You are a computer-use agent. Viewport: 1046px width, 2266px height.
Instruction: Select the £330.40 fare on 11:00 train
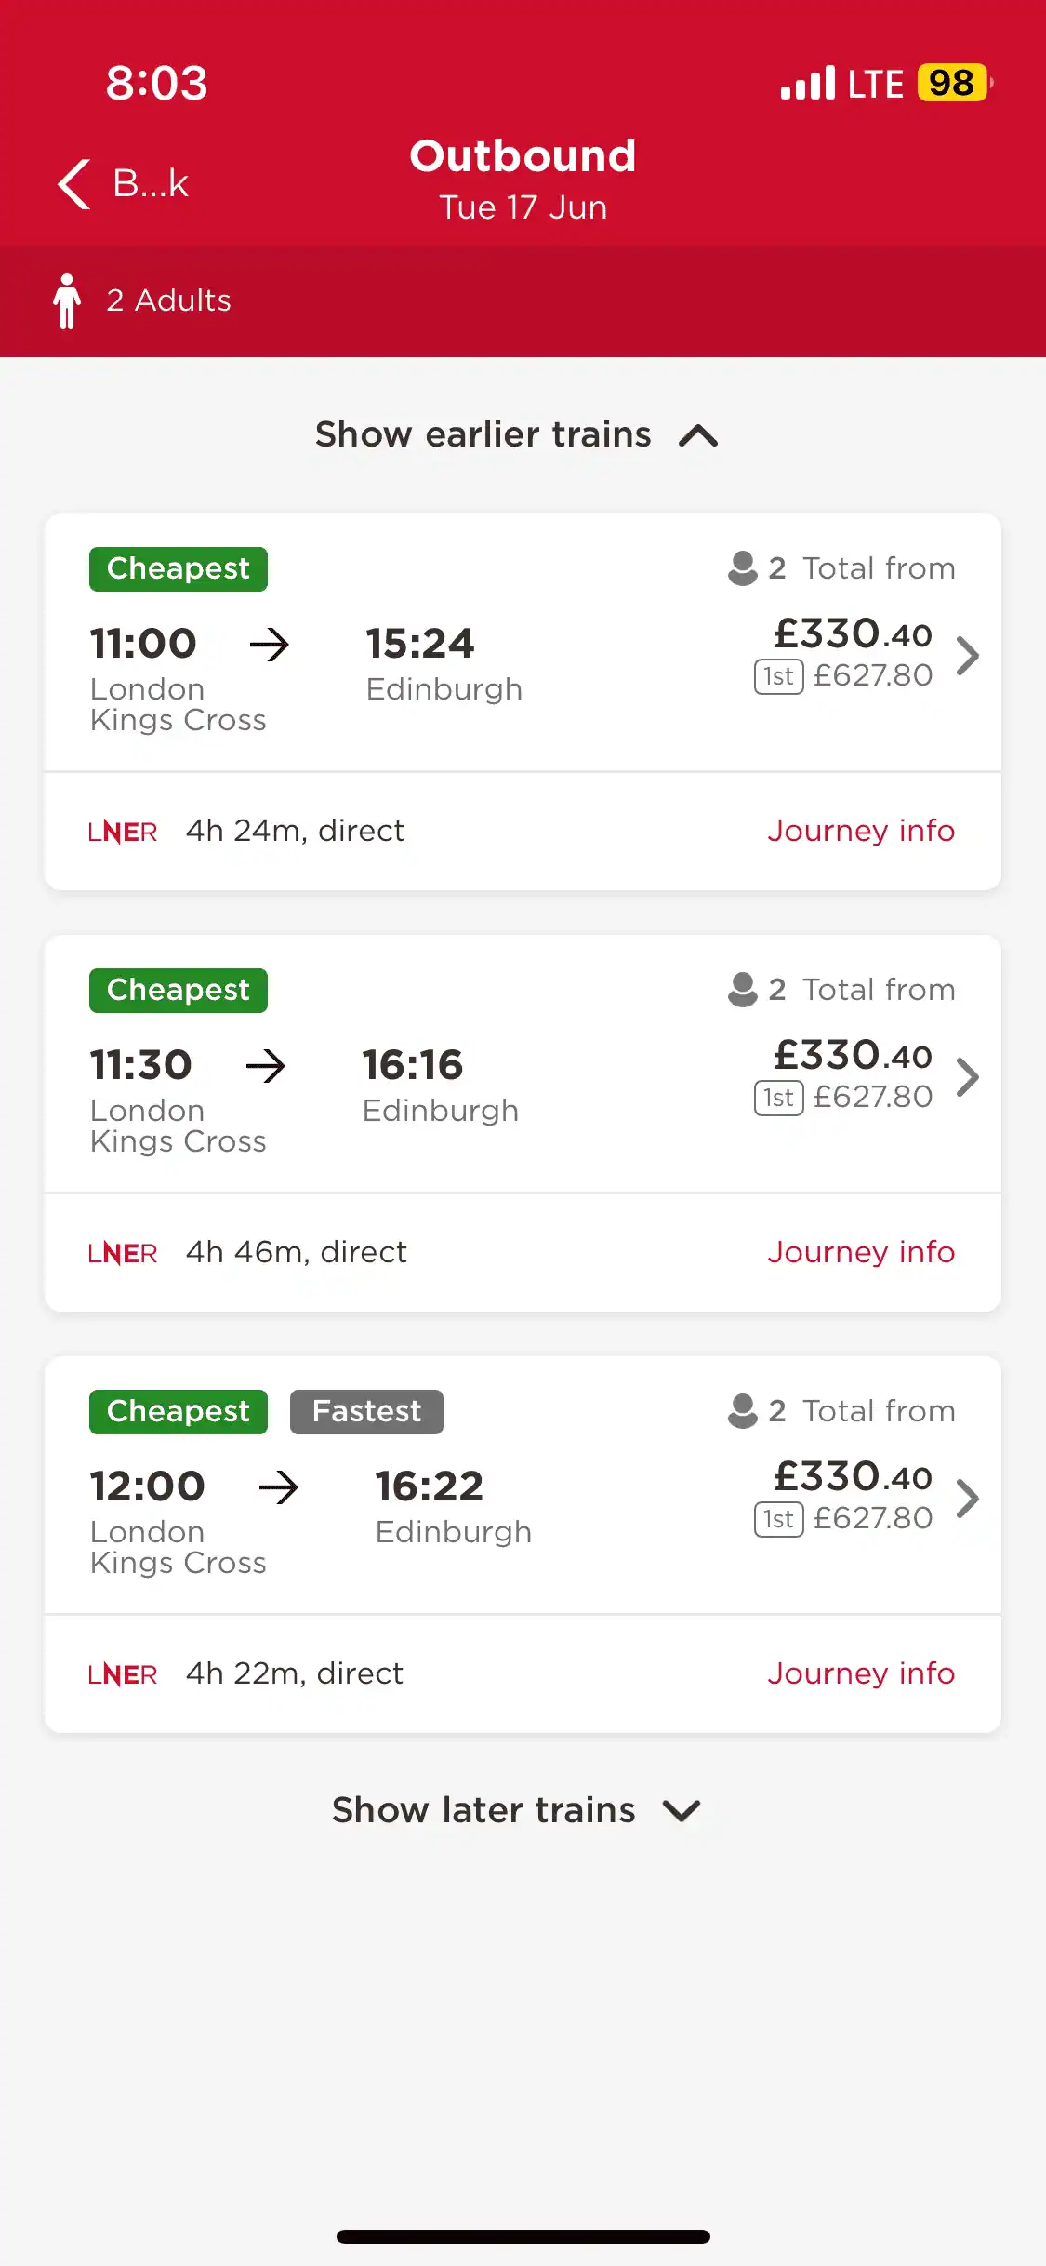tap(853, 633)
